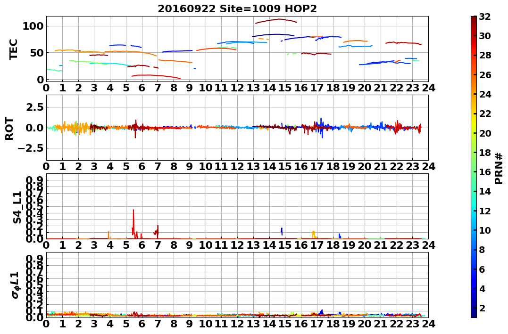Click colorbar tick label 12
The image size is (508, 334).
click(485, 211)
